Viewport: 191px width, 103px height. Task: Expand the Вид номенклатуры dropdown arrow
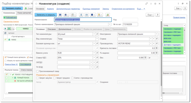point(97,39)
